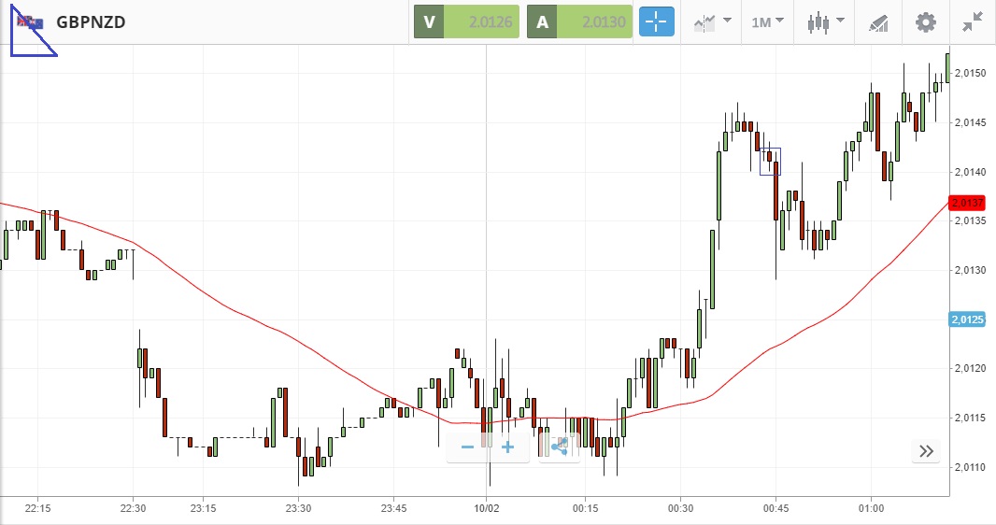Toggle the blue crosshair cursor button
996x525 pixels.
pyautogui.click(x=656, y=22)
